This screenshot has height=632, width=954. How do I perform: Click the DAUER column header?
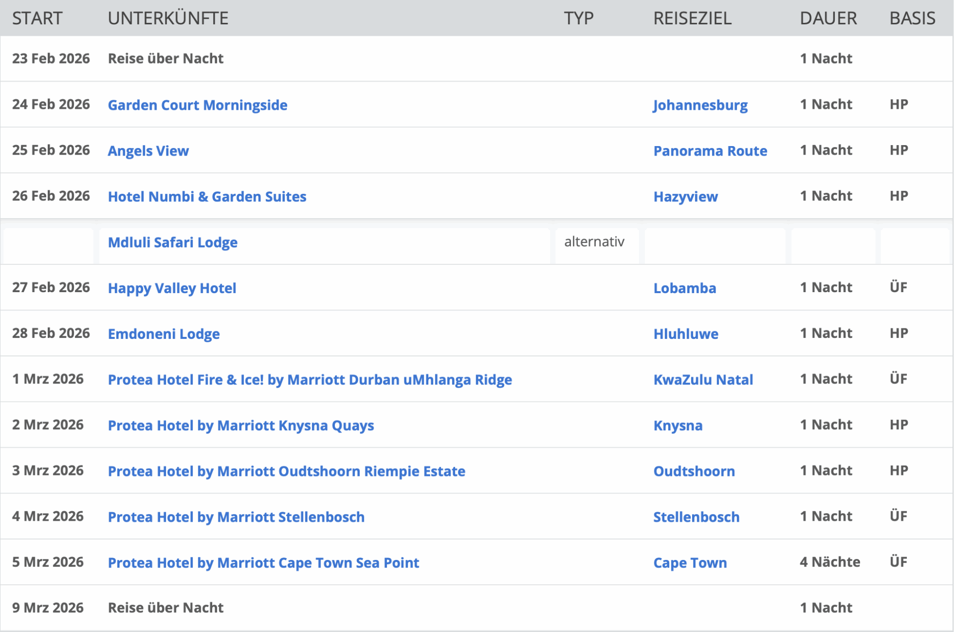(828, 18)
